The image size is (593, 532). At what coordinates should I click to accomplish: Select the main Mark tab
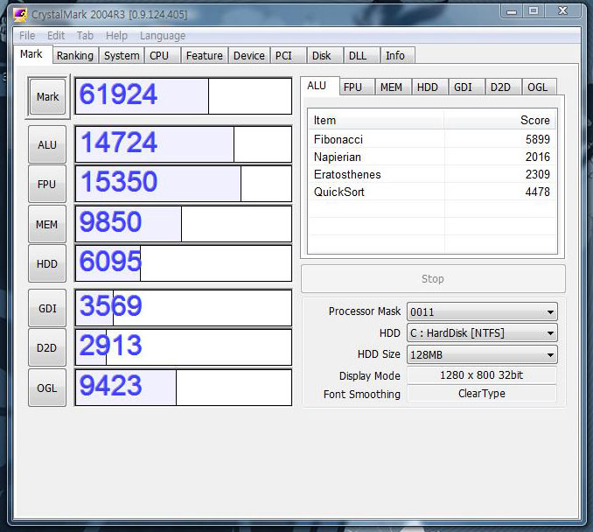(x=31, y=54)
